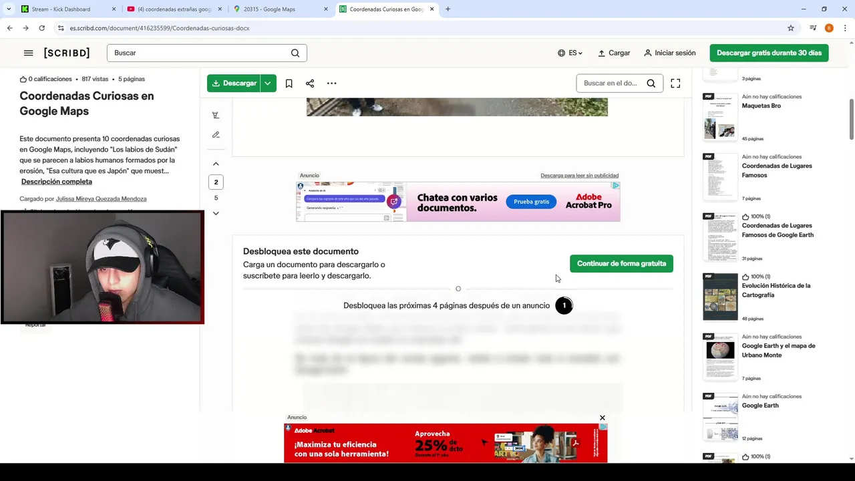Open Google Earth y el mapa de Urbano Monte
Viewport: 855px width, 481px height.
click(778, 350)
